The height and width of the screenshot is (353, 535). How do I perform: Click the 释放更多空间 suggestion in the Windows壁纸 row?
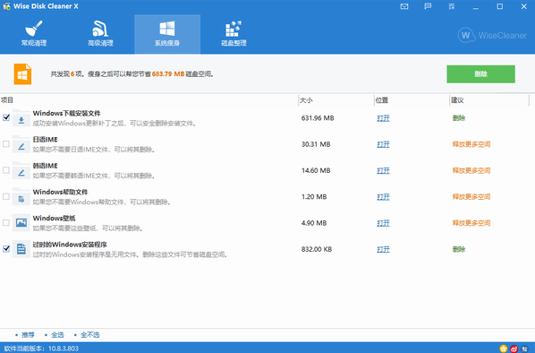pos(471,223)
